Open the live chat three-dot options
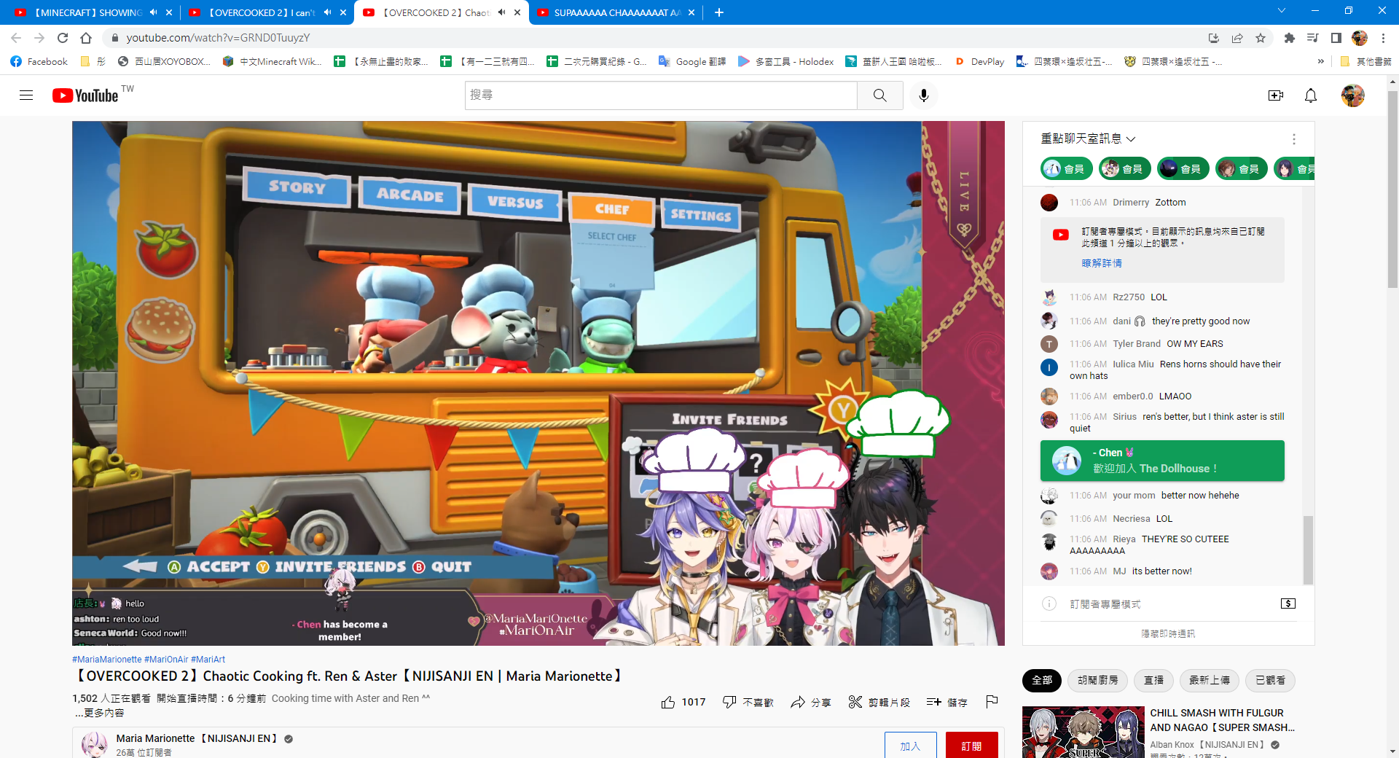Screen dimensions: 1399x758 [x=1294, y=139]
